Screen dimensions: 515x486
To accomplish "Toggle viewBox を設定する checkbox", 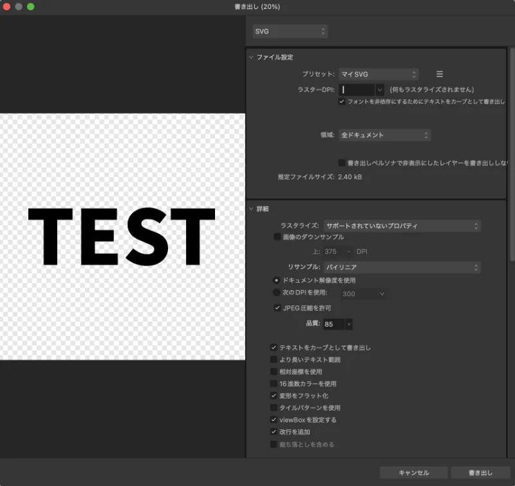I will [274, 419].
